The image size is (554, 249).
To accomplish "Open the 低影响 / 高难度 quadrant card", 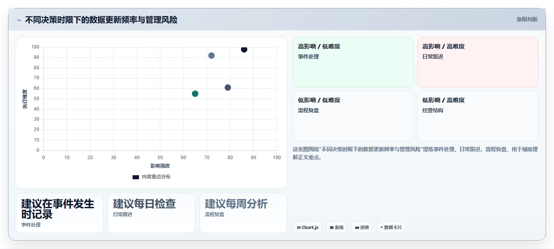I will [477, 116].
